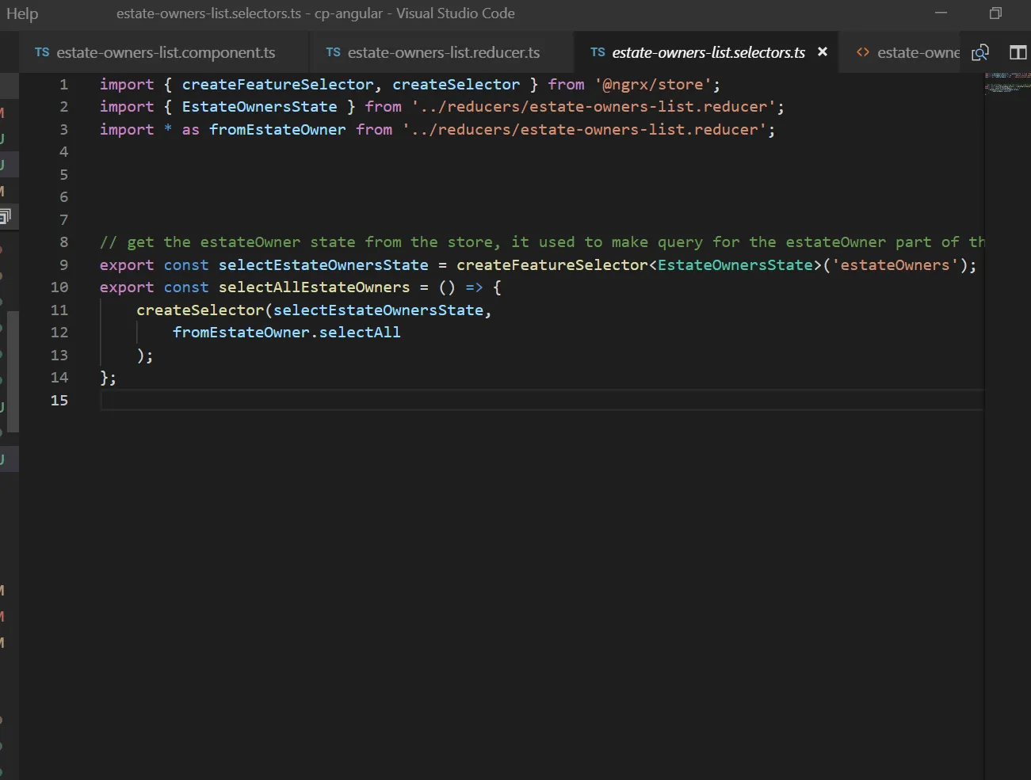The width and height of the screenshot is (1031, 780).
Task: Click the TS icon on component.ts tab
Action: (x=42, y=52)
